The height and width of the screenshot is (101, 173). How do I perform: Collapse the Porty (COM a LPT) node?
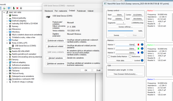pos(7,43)
